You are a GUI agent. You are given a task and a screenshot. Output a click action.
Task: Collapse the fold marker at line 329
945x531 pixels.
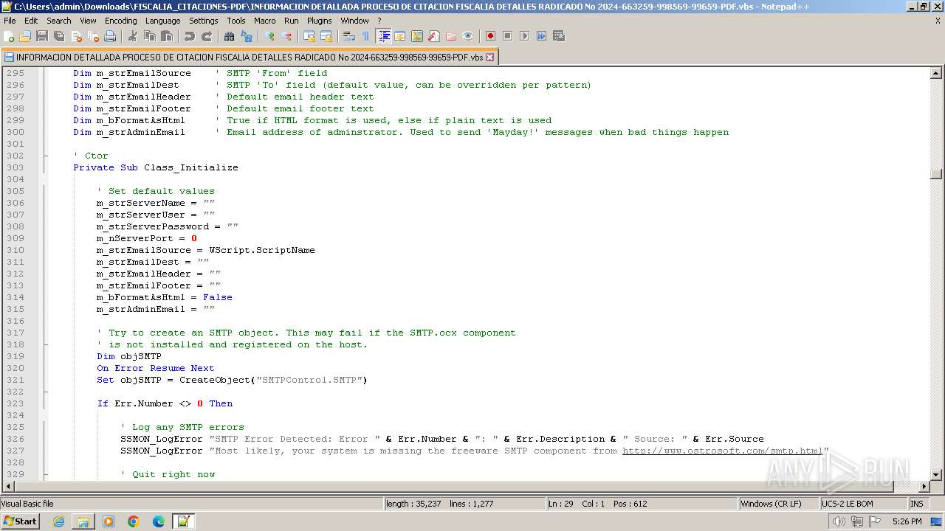(x=46, y=474)
